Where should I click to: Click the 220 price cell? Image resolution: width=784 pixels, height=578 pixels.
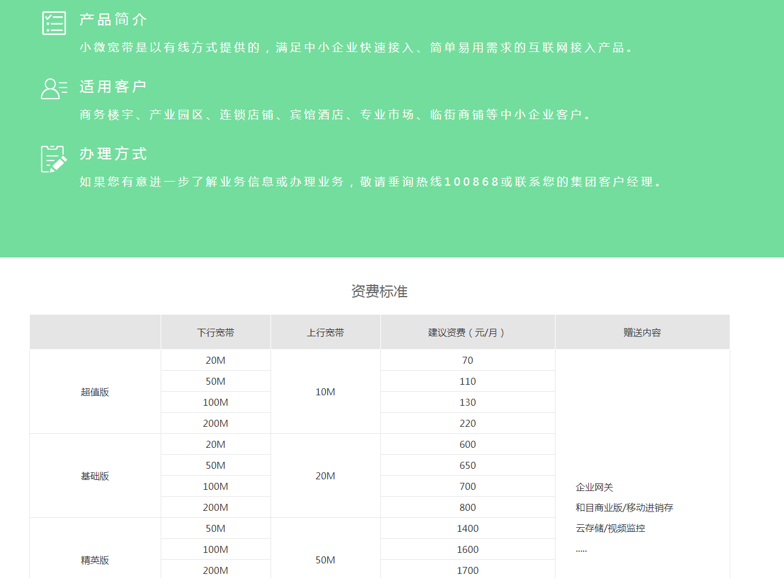pos(467,424)
